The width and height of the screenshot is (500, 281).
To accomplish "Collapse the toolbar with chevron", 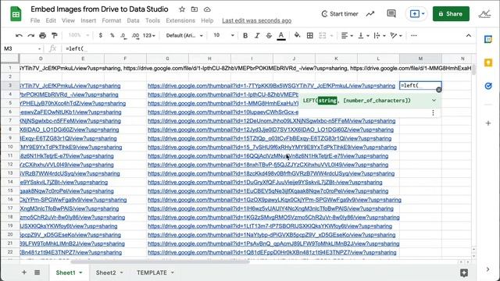I will coord(469,35).
